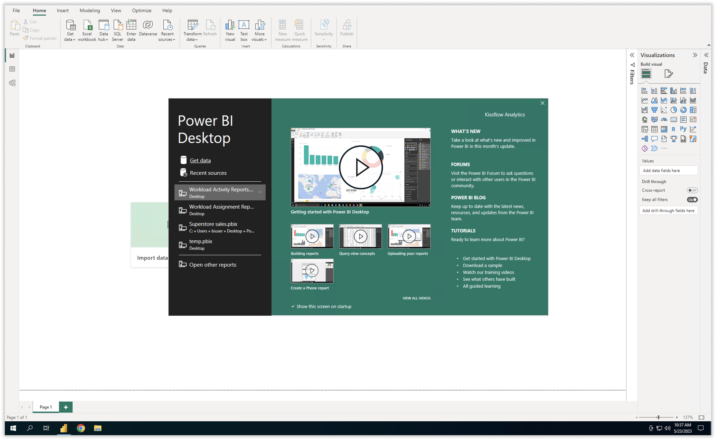Click the zoom slider handle
This screenshot has width=716, height=440.
point(658,417)
